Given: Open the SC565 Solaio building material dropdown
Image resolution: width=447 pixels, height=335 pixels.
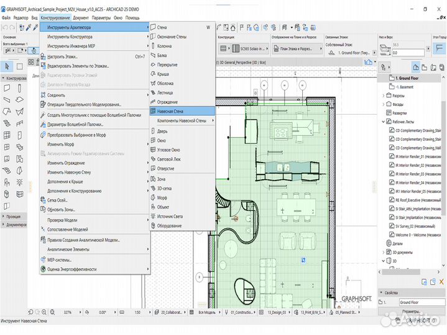Looking at the screenshot, I should pyautogui.click(x=250, y=48).
